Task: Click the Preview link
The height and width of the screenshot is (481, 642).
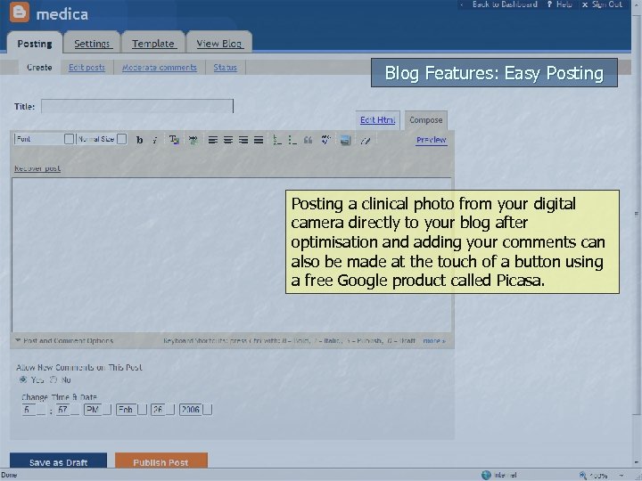Action: point(432,140)
